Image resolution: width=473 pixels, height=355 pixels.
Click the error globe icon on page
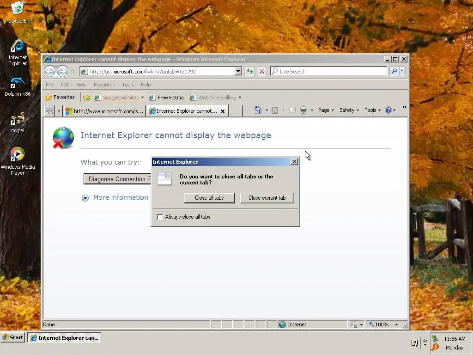click(63, 138)
